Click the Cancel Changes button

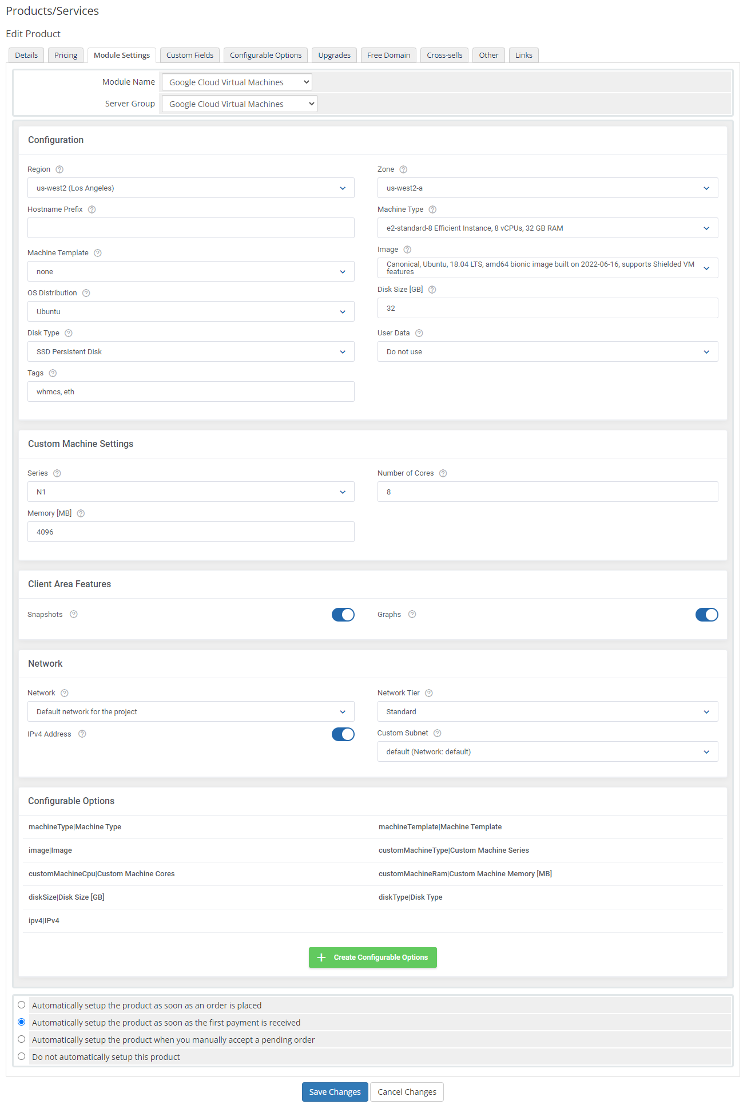tap(407, 1092)
